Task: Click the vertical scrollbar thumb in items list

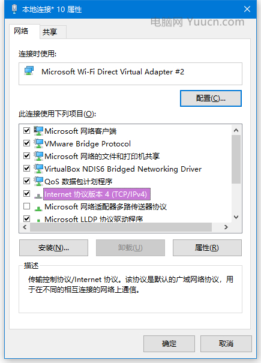Action: [236, 159]
